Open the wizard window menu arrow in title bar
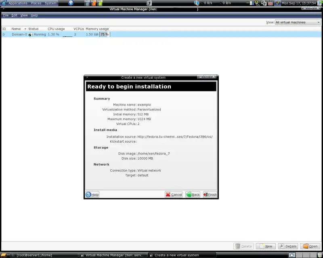Image resolution: width=323 pixels, height=258 pixels. pos(87,77)
